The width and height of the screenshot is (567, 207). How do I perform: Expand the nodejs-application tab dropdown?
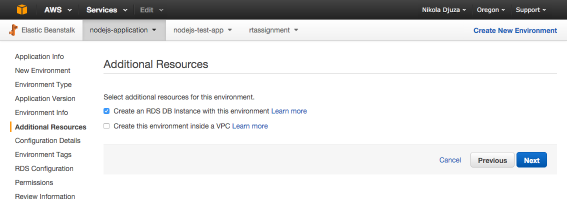[154, 30]
